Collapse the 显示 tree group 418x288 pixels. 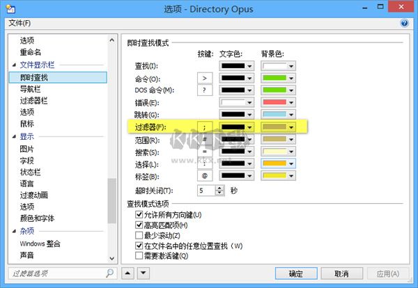(14, 136)
